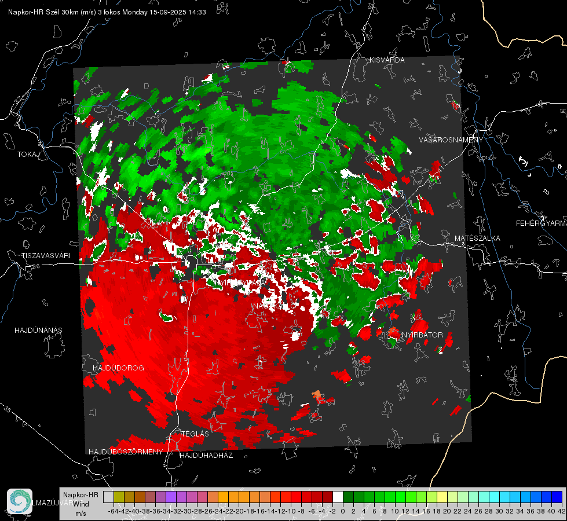Click the legend value label -64
Viewport: 567px width, 521px height.
pyautogui.click(x=113, y=512)
